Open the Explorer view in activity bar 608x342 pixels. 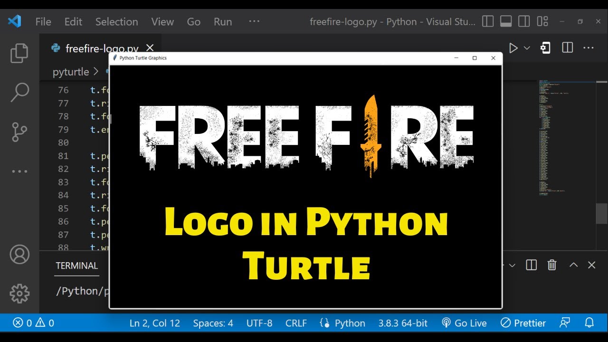(x=19, y=53)
